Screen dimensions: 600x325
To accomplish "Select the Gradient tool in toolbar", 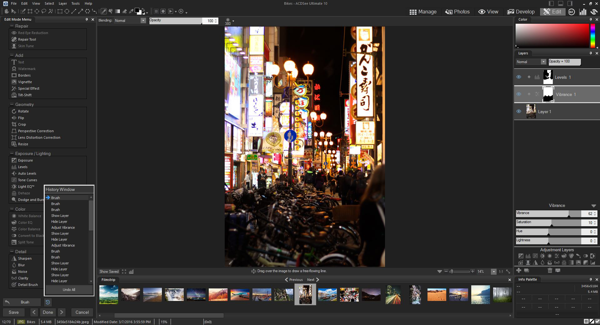I will click(117, 11).
